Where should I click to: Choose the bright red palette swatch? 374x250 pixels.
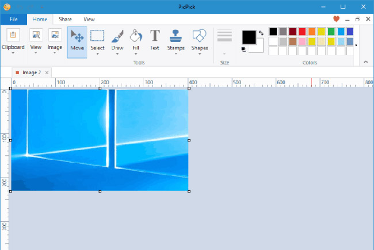302,32
